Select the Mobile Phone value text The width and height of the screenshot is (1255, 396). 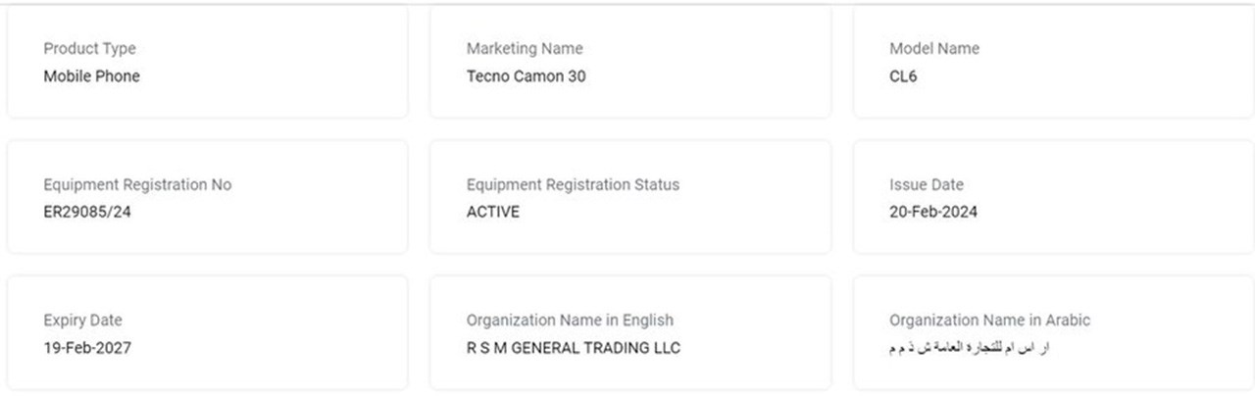click(91, 76)
